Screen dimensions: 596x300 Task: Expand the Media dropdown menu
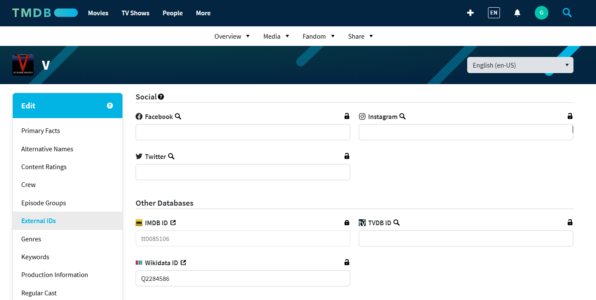tap(276, 36)
